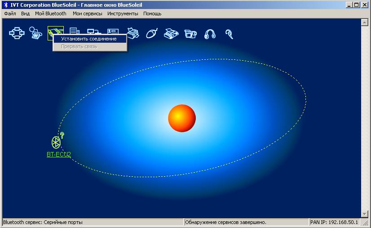
Task: Expand the Мой Bluetooth menu
Action: pos(51,13)
